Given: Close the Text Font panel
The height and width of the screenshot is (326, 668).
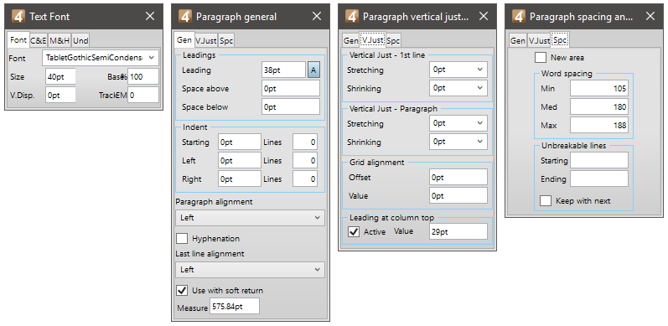Looking at the screenshot, I should point(150,17).
